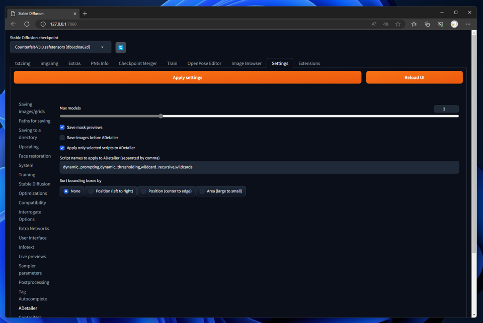Click the script names text field

tap(260, 167)
